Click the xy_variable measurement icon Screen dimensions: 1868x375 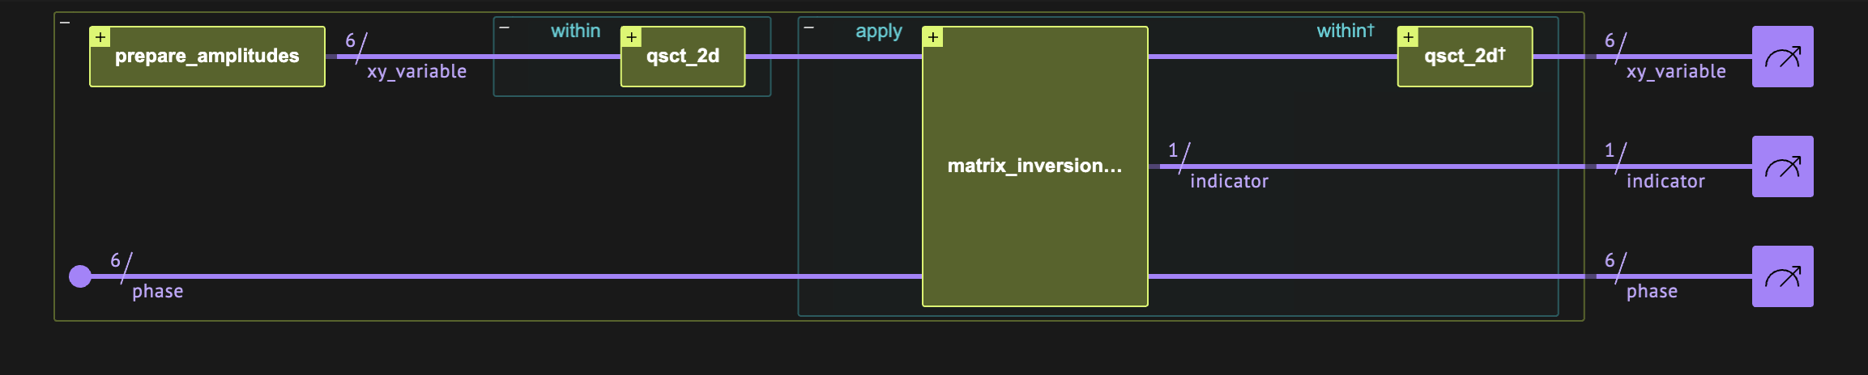click(1782, 57)
